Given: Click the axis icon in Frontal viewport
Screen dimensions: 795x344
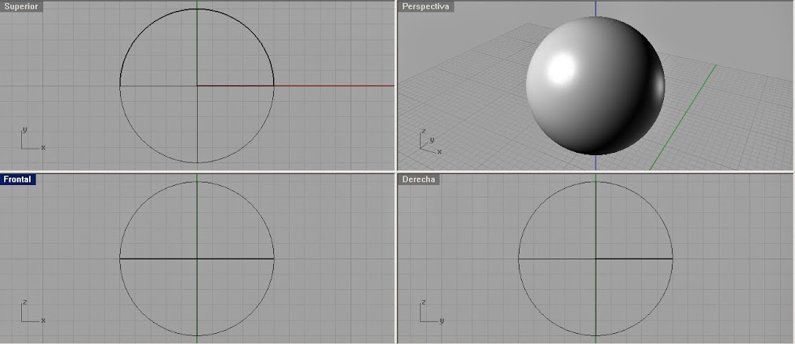Looking at the screenshot, I should 33,312.
